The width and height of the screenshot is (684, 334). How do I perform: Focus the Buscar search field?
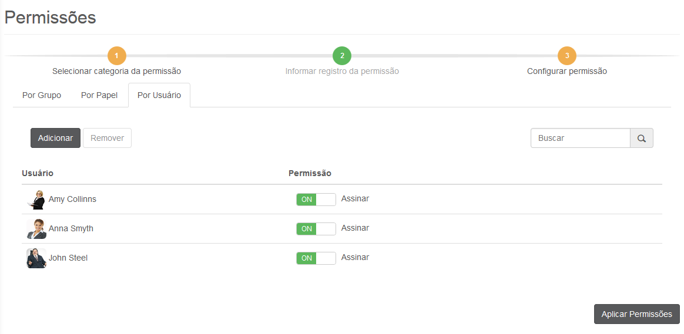(580, 139)
